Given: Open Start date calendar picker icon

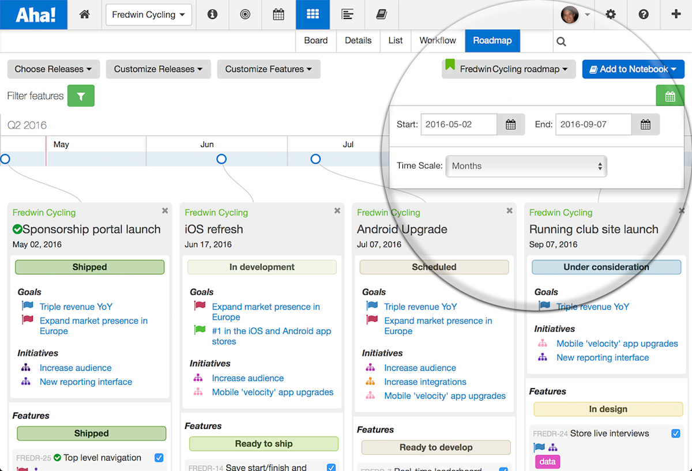Looking at the screenshot, I should click(x=511, y=125).
